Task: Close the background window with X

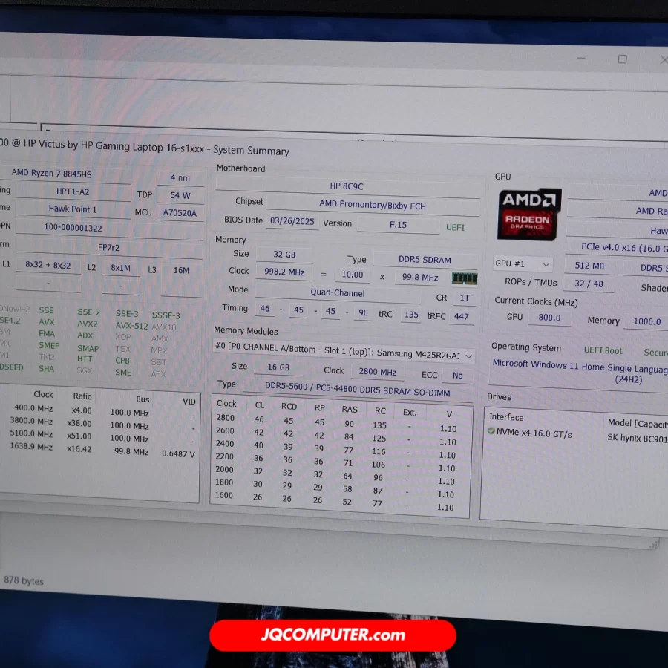Action: (x=663, y=60)
